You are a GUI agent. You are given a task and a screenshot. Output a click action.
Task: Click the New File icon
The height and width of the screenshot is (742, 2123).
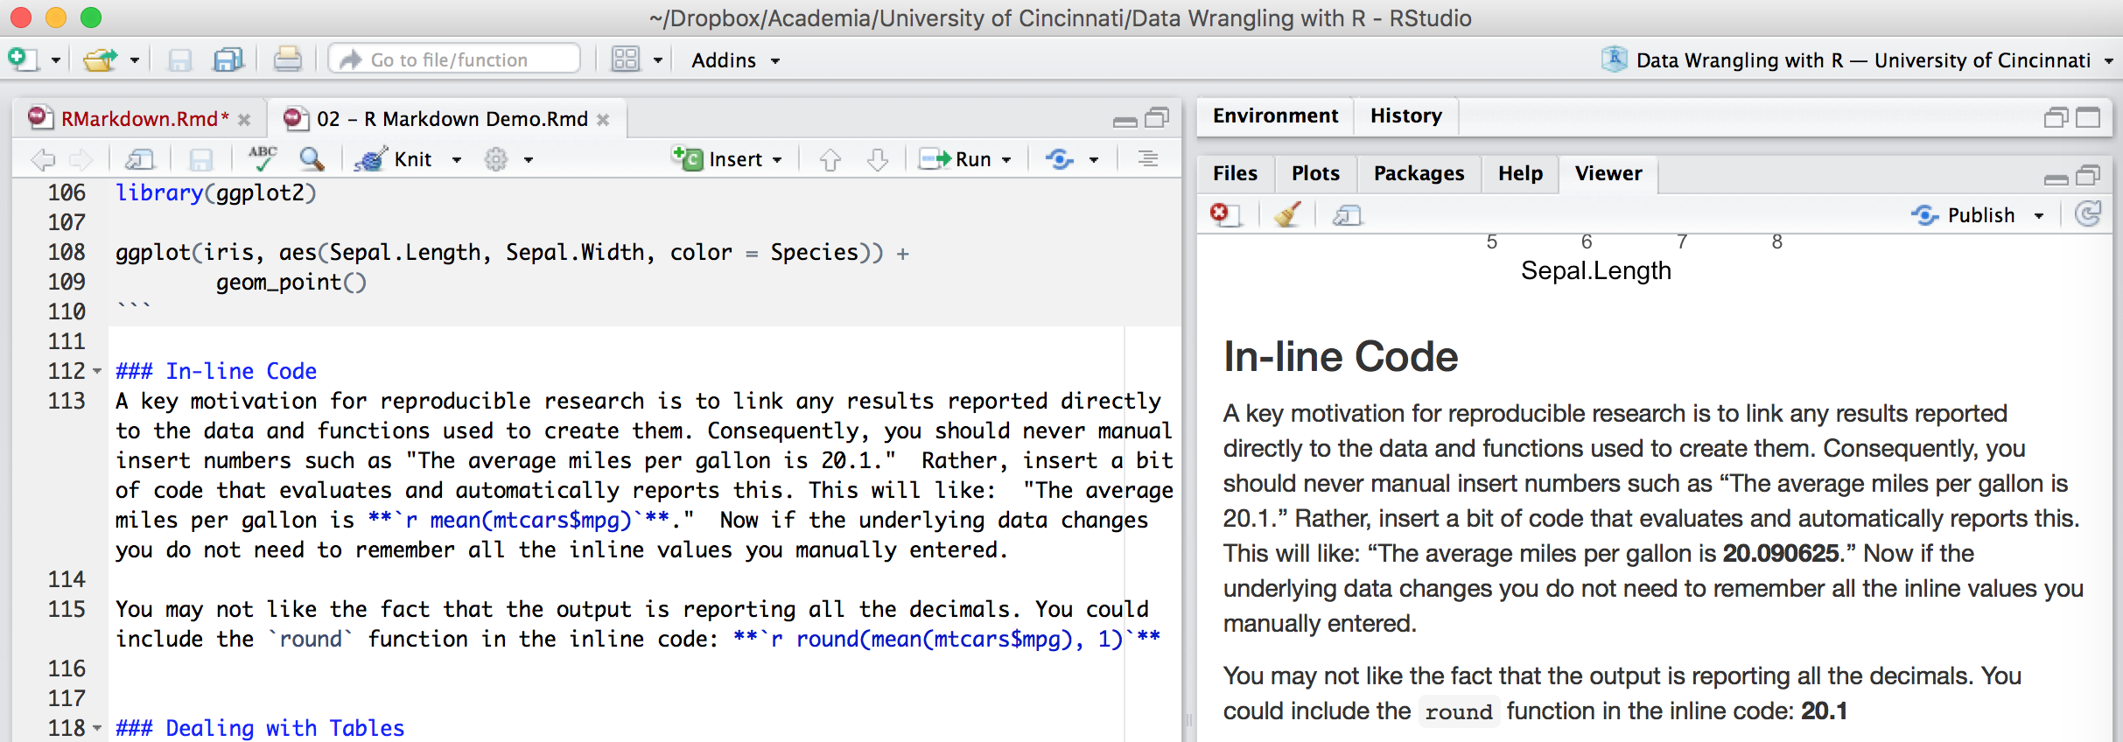(23, 59)
